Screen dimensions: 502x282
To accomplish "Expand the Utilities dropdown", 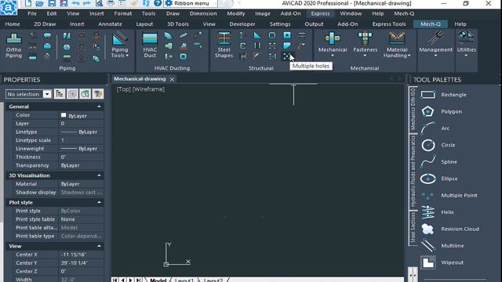I will coord(467,45).
